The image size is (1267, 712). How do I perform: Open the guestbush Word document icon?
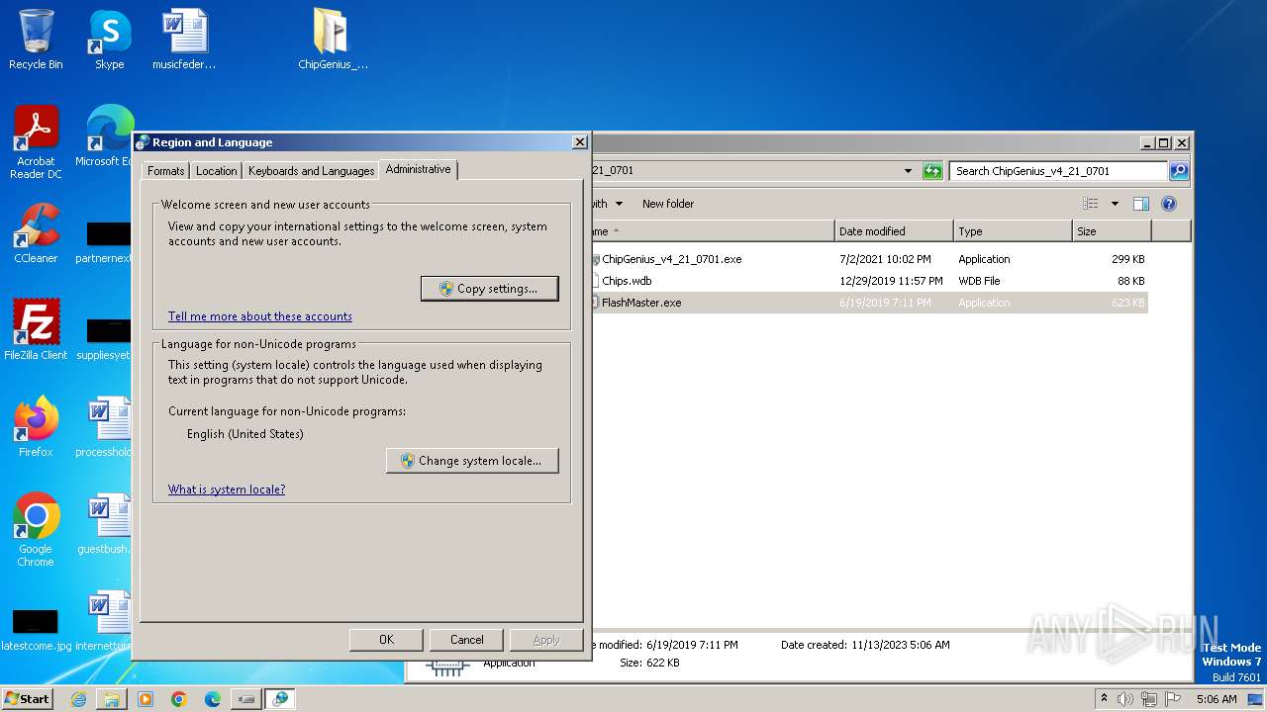pos(105,524)
